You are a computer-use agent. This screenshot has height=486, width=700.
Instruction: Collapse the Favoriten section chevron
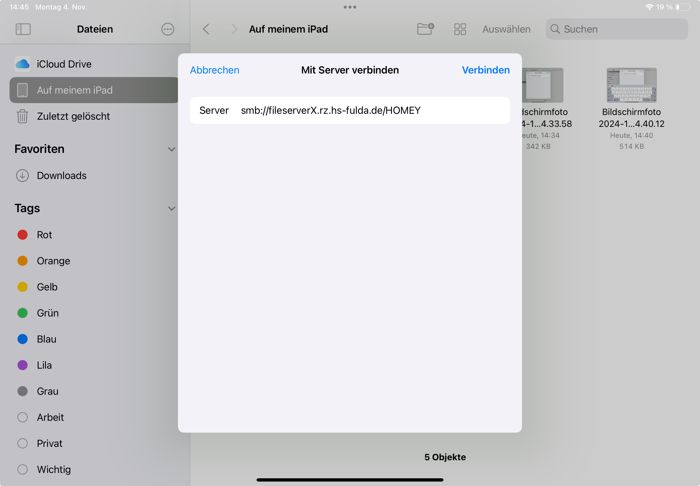click(x=171, y=149)
